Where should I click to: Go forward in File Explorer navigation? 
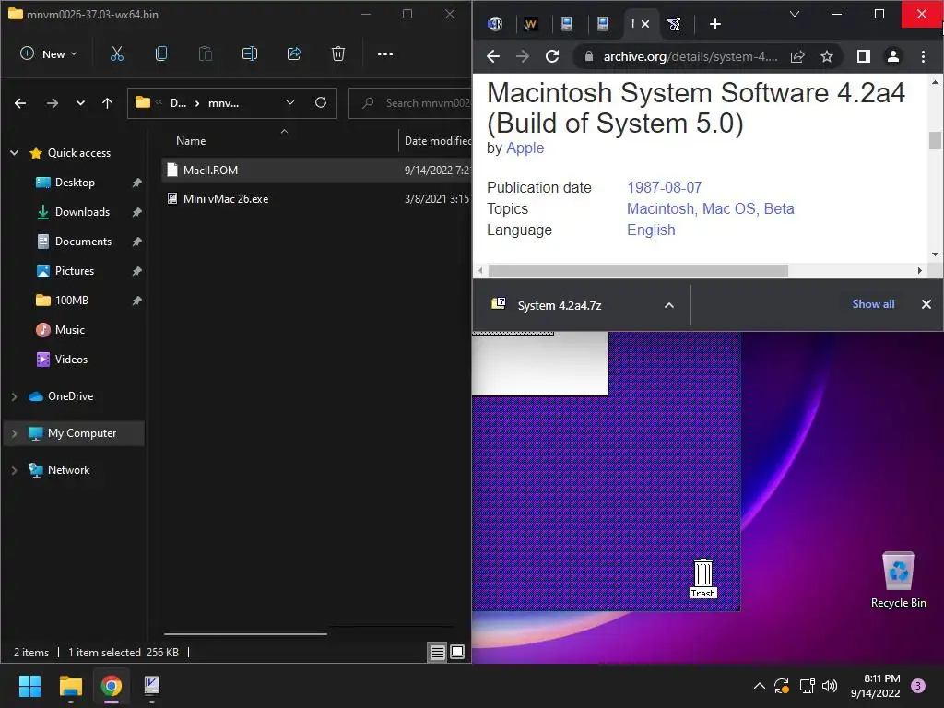53,103
